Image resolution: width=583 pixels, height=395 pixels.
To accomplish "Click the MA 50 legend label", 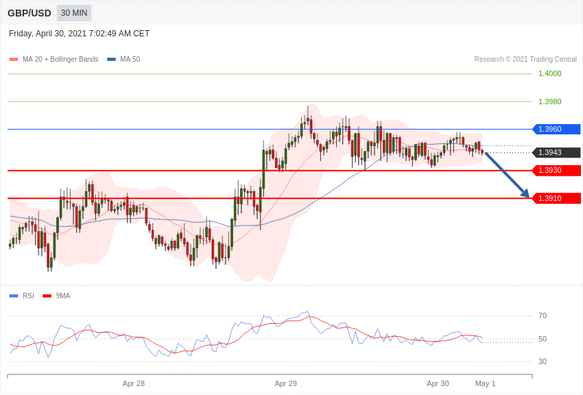I will pos(130,59).
